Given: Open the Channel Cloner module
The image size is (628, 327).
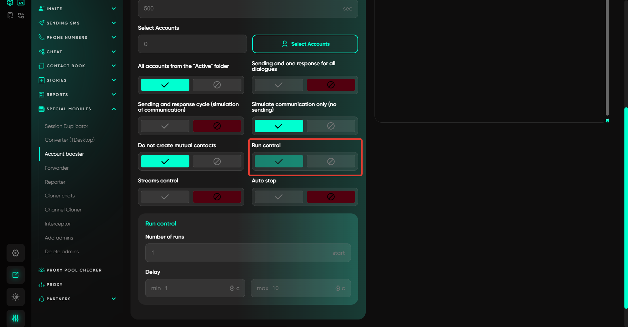Looking at the screenshot, I should pyautogui.click(x=63, y=210).
